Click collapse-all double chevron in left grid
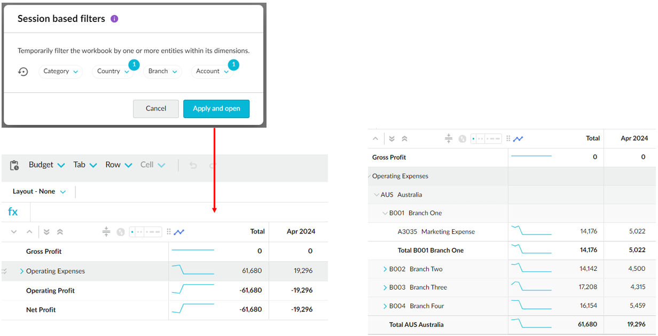658x336 pixels. [x=60, y=232]
